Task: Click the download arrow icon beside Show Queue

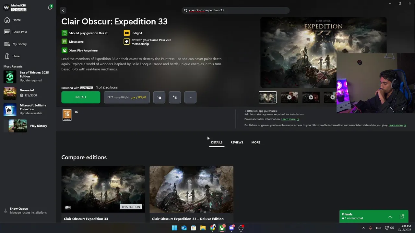Action: (6, 211)
